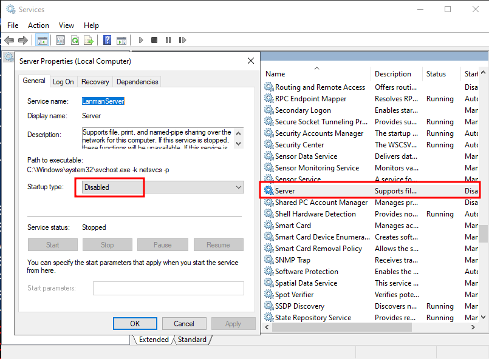Switch to the Log On tab
This screenshot has width=489, height=359.
click(63, 82)
